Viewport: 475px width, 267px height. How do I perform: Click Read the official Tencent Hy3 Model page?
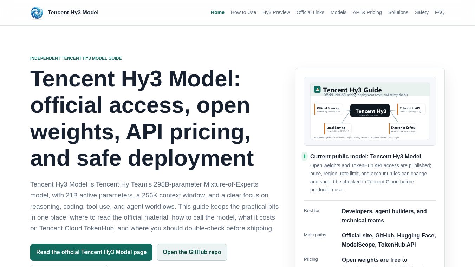click(91, 252)
